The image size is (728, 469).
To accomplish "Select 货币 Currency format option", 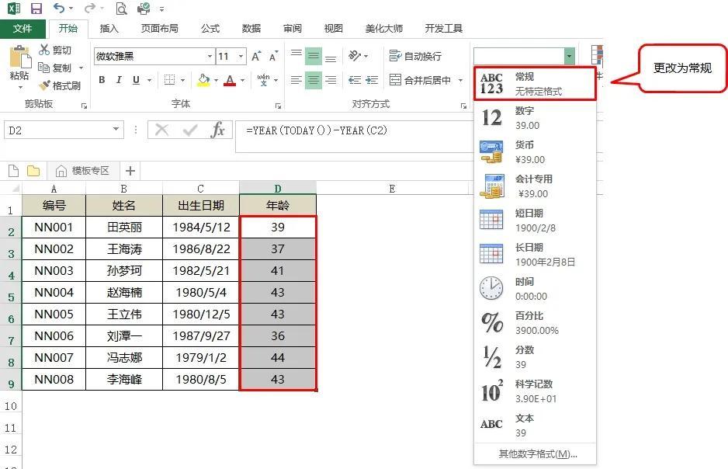I will (535, 152).
